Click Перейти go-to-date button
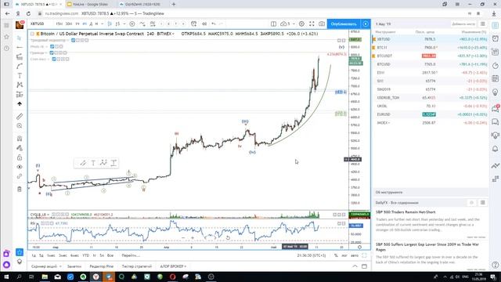Screen dimensions: 501x282 [x=131, y=255]
